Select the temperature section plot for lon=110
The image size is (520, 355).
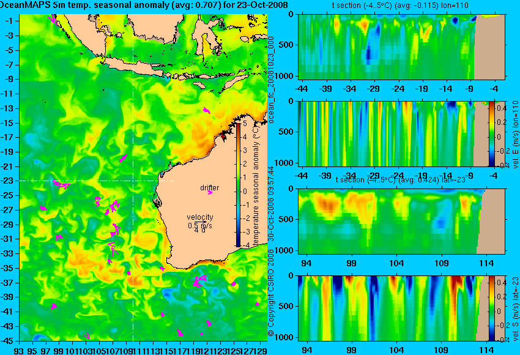coord(401,47)
